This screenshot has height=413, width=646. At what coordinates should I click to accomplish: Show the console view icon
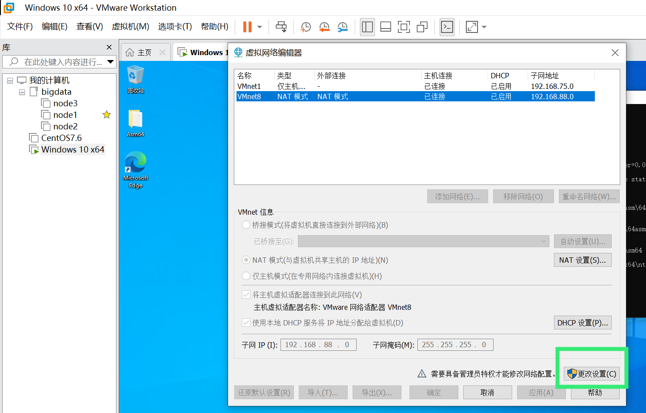pyautogui.click(x=447, y=27)
